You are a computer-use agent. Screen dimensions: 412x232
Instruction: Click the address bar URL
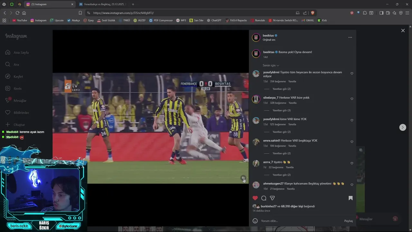coord(123,13)
